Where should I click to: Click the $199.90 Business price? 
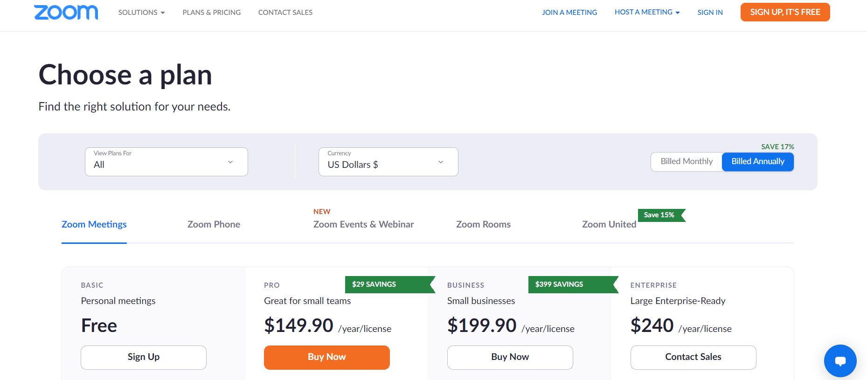482,325
